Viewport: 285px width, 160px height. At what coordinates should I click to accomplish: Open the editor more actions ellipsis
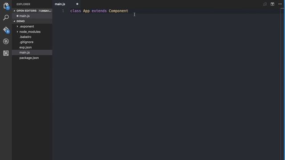point(280,4)
